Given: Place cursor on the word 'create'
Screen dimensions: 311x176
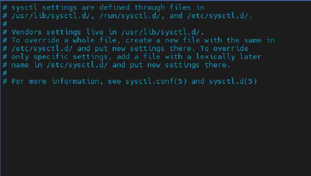Looking at the screenshot, I should coord(139,40).
